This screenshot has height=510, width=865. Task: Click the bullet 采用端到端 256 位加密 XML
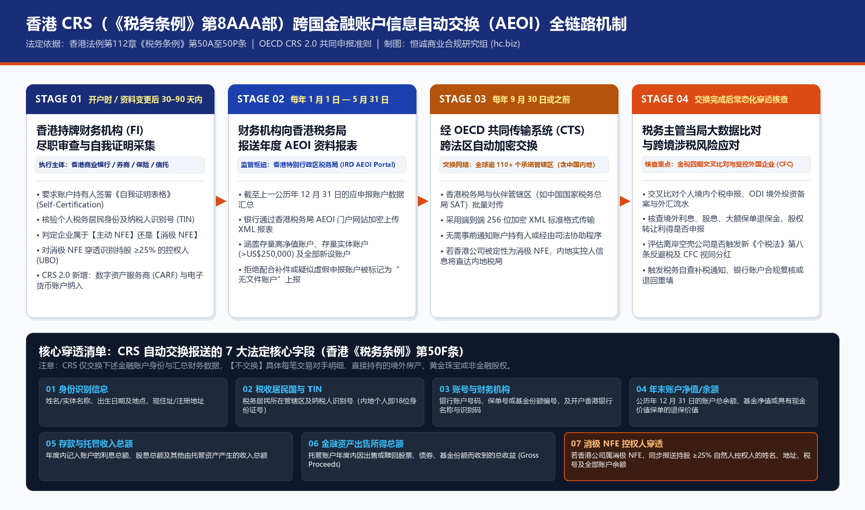(518, 220)
